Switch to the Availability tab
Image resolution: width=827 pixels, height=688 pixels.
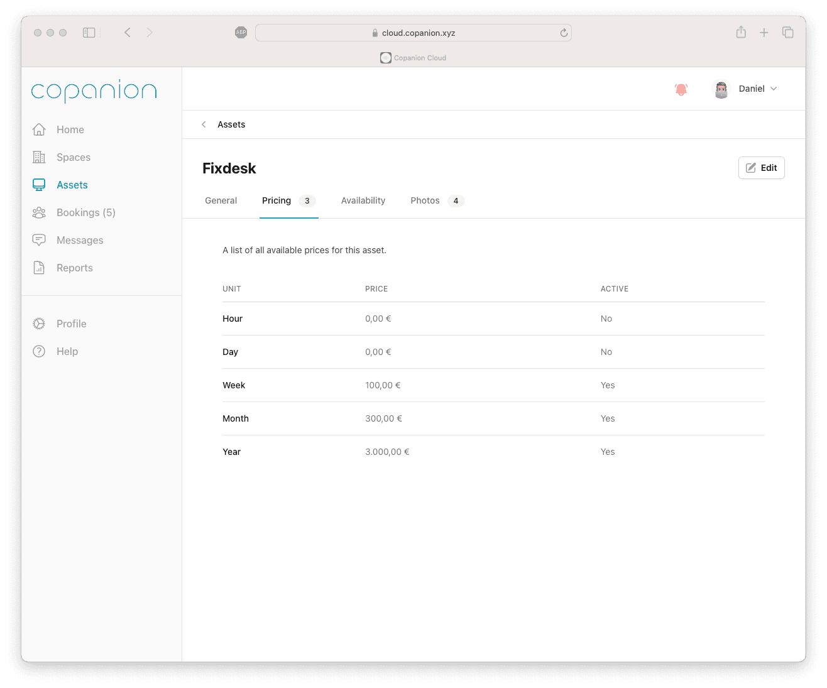click(363, 200)
